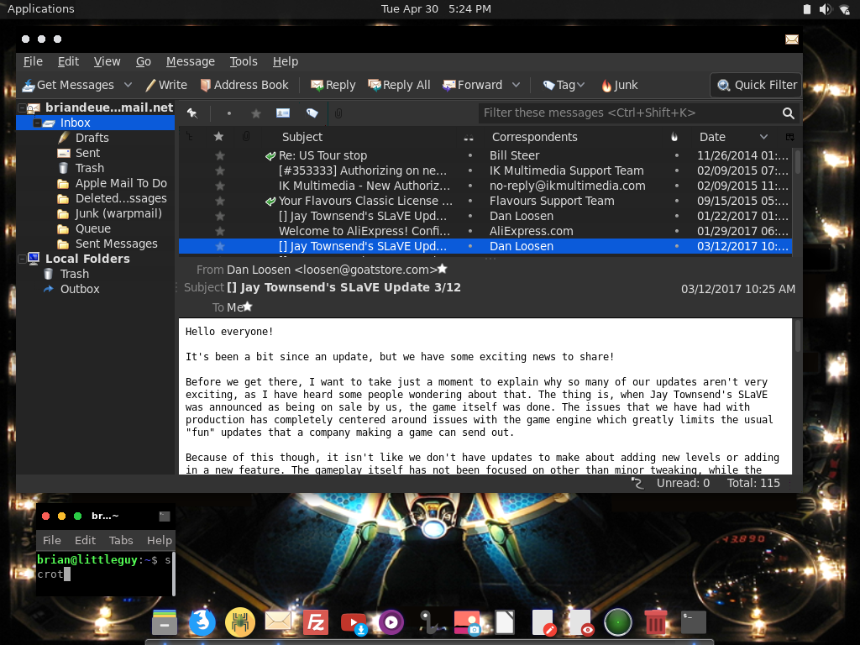Collapse the Inbox folder subtree
This screenshot has width=860, height=645.
pyautogui.click(x=37, y=123)
